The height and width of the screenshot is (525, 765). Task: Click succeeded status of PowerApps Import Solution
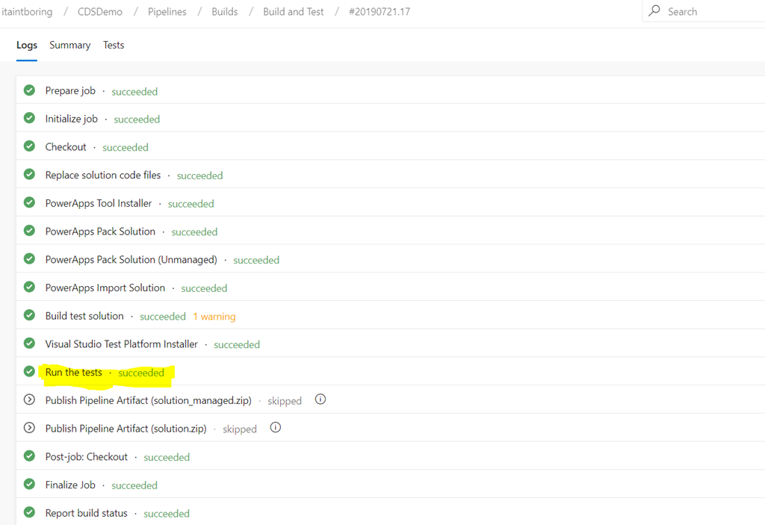[204, 288]
